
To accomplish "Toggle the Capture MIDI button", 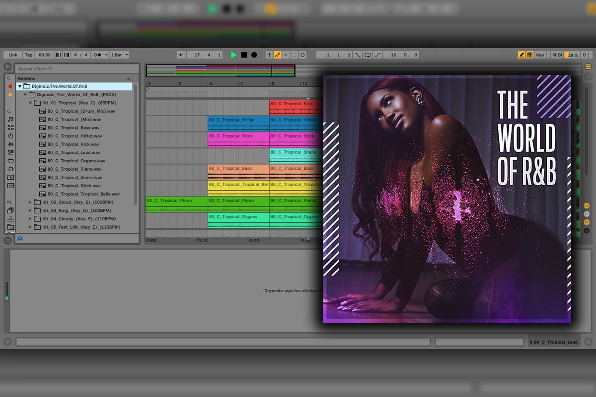I will coord(295,55).
